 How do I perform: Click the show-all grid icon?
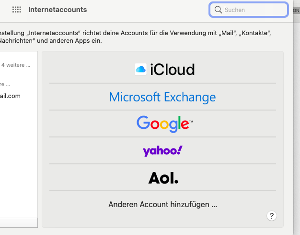[16, 10]
